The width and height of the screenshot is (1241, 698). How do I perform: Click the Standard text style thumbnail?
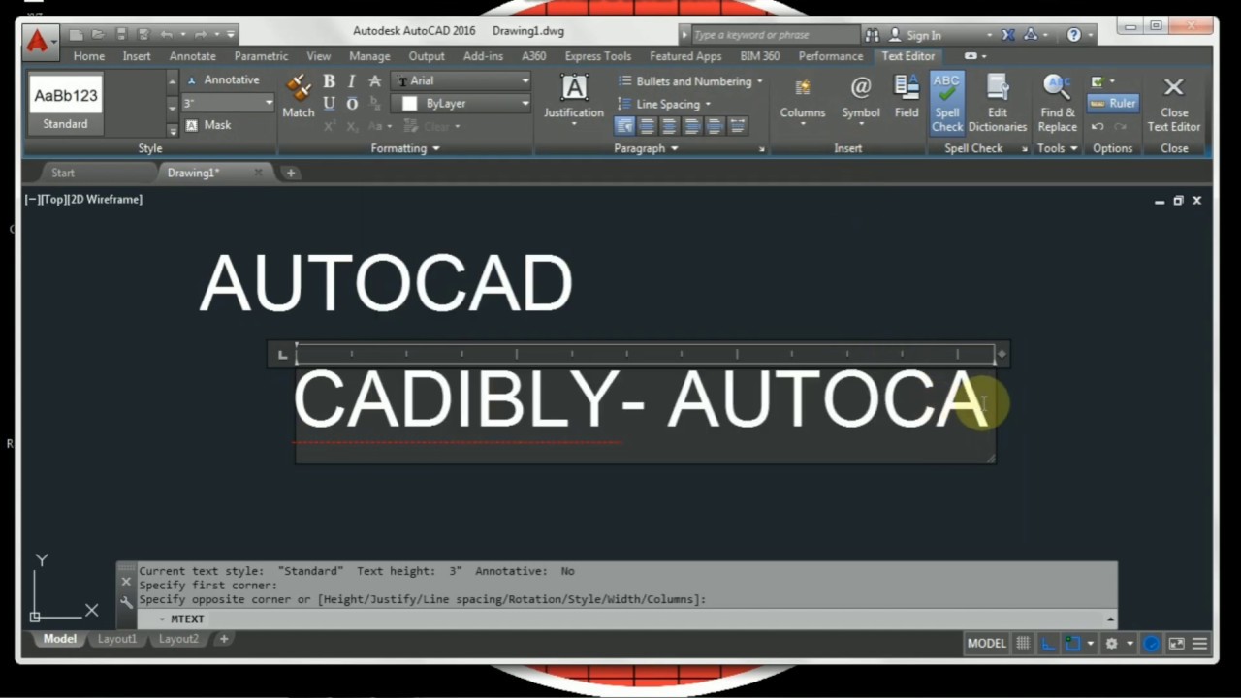(66, 104)
